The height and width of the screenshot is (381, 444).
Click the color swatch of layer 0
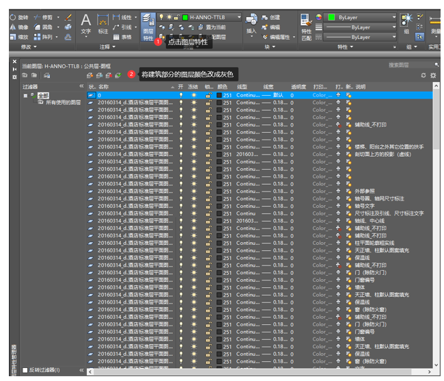(219, 95)
